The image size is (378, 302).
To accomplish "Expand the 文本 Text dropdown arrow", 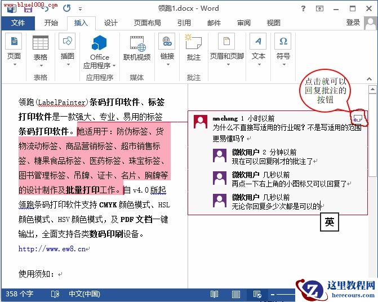I will pyautogui.click(x=259, y=64).
